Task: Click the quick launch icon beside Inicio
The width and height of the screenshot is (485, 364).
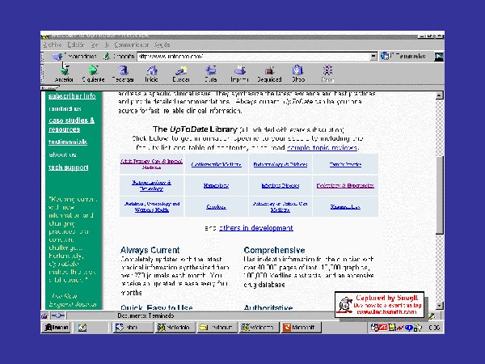Action: 82,327
